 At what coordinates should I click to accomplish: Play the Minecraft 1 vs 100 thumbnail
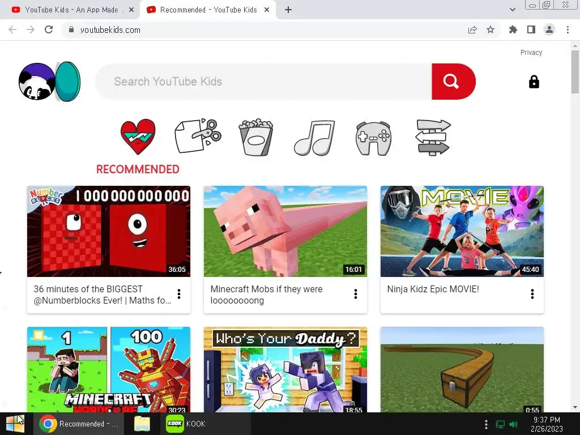click(x=109, y=369)
